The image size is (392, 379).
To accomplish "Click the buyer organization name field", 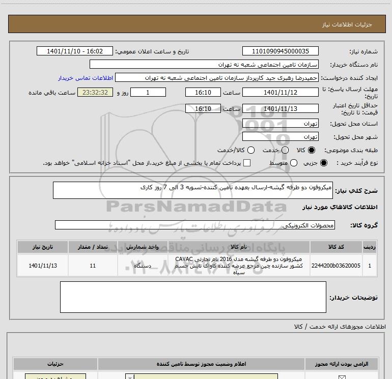I will [x=204, y=64].
